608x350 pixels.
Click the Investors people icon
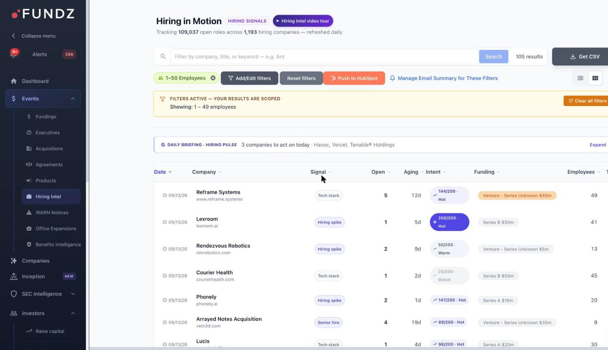point(14,313)
